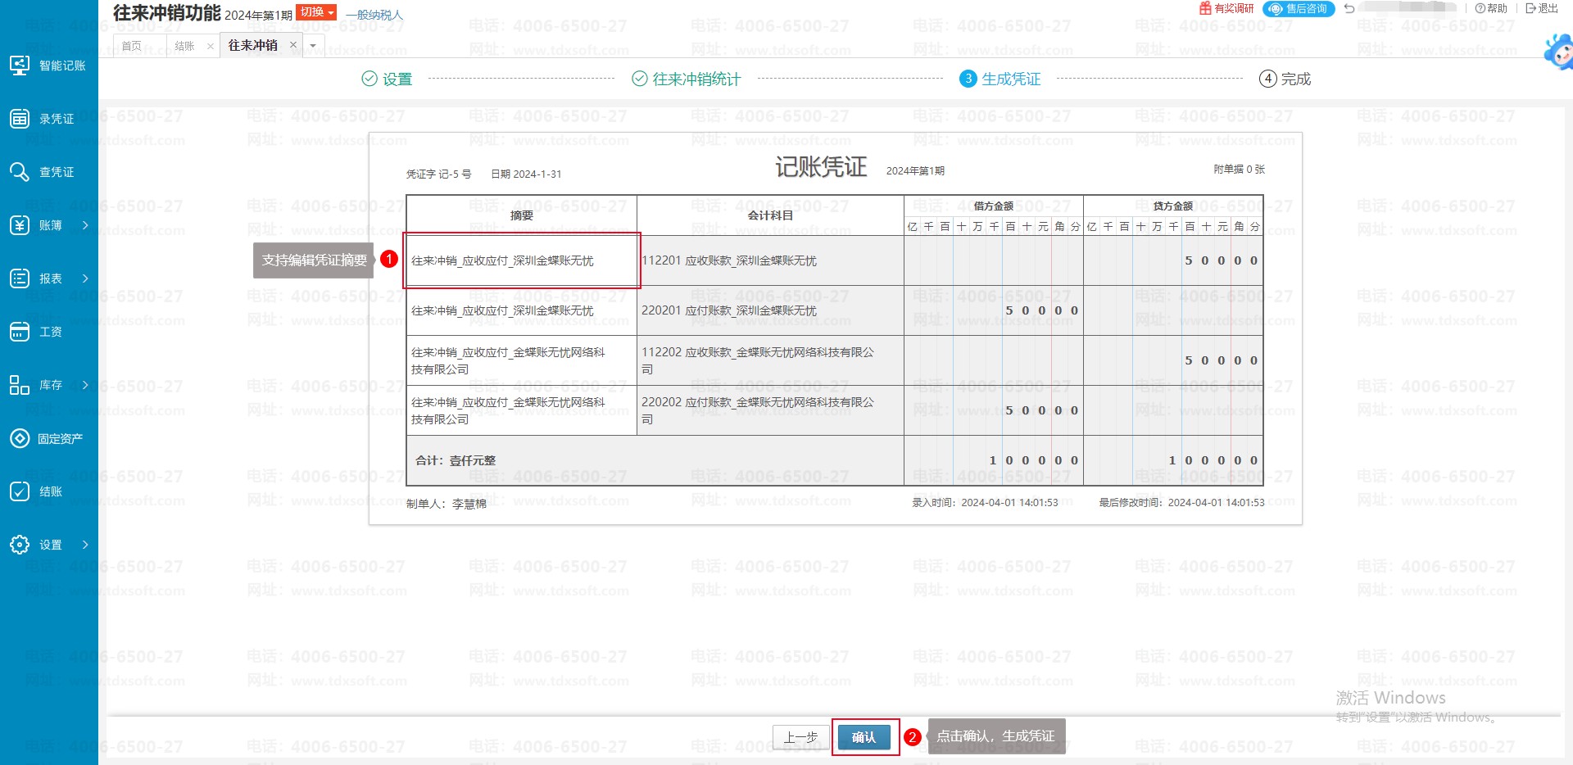This screenshot has height=765, width=1573.
Task: Click the blue mascot assistant icon
Action: click(1558, 52)
